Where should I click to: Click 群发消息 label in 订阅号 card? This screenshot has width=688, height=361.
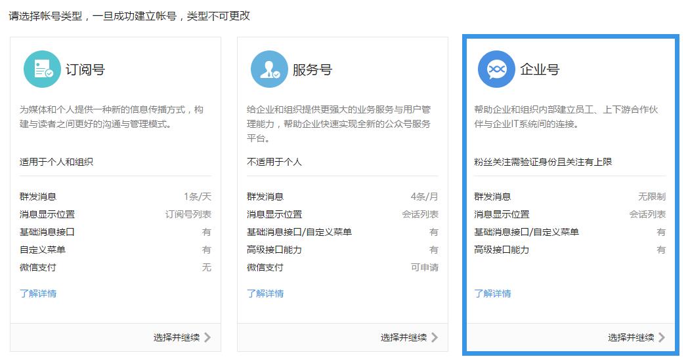[x=38, y=197]
